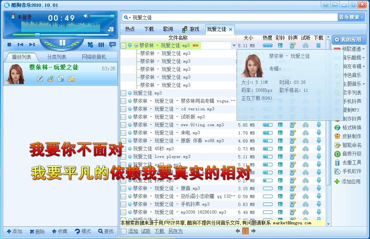
Task: Click the playlist toggle icon below volume
Action: [111, 29]
